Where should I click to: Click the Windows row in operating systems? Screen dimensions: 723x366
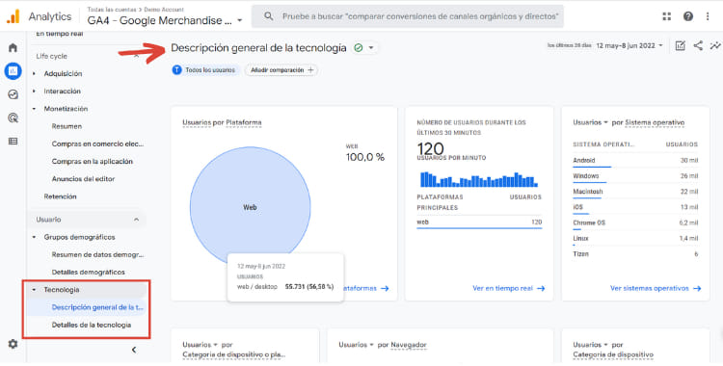(x=635, y=176)
